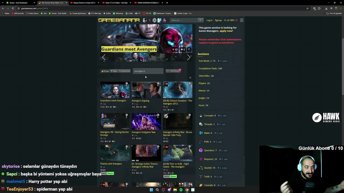The image size is (344, 193).
Task: Open Avengers Infinity War - Bruce Banner Tells Tony
Action: [x=178, y=133]
